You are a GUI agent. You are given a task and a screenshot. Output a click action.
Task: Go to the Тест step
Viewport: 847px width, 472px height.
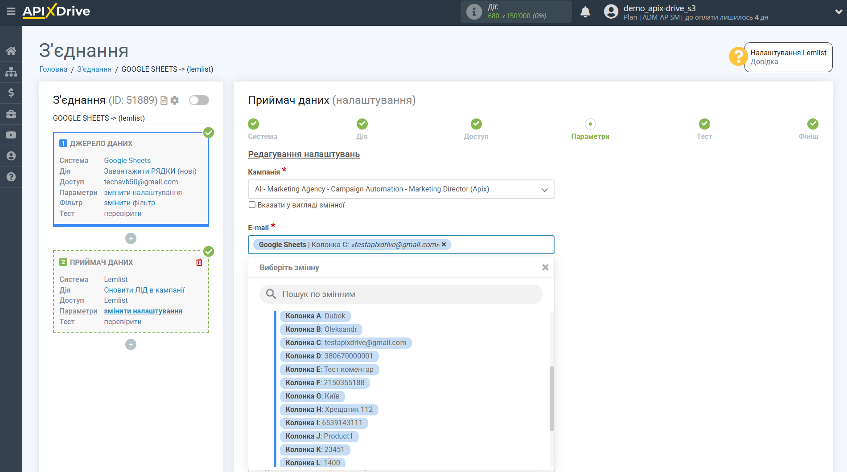tap(704, 124)
